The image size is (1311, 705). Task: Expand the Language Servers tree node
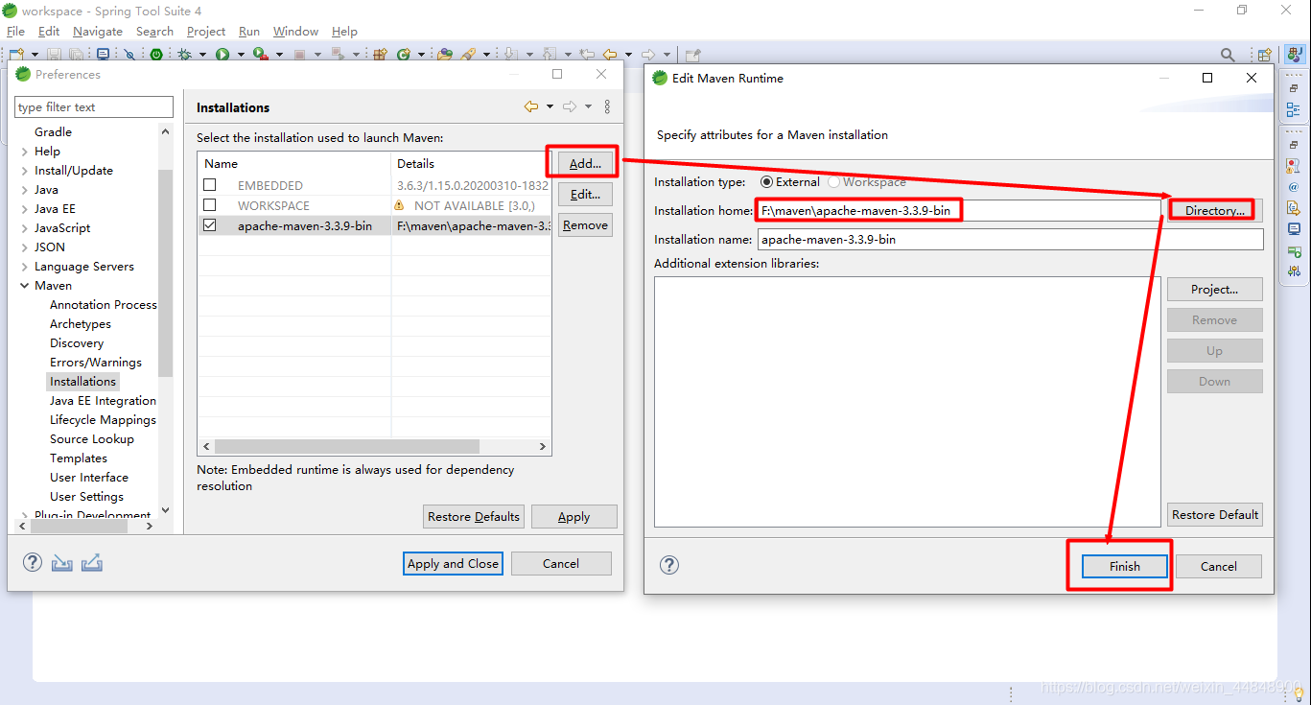24,267
